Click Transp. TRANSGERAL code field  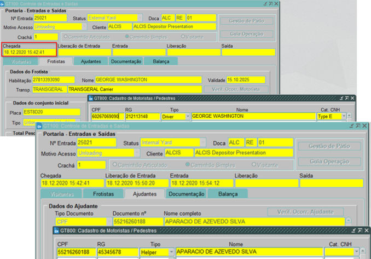pos(49,89)
